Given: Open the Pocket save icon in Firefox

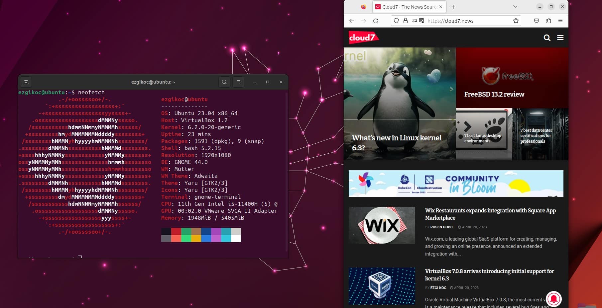Looking at the screenshot, I should pos(536,21).
